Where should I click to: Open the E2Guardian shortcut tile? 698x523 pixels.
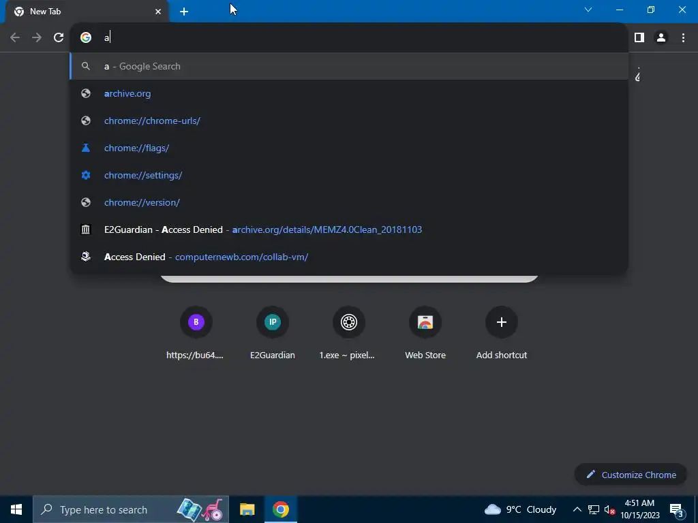273,332
